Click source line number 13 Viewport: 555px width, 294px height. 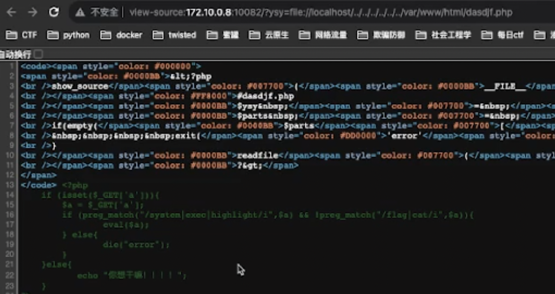click(11, 185)
